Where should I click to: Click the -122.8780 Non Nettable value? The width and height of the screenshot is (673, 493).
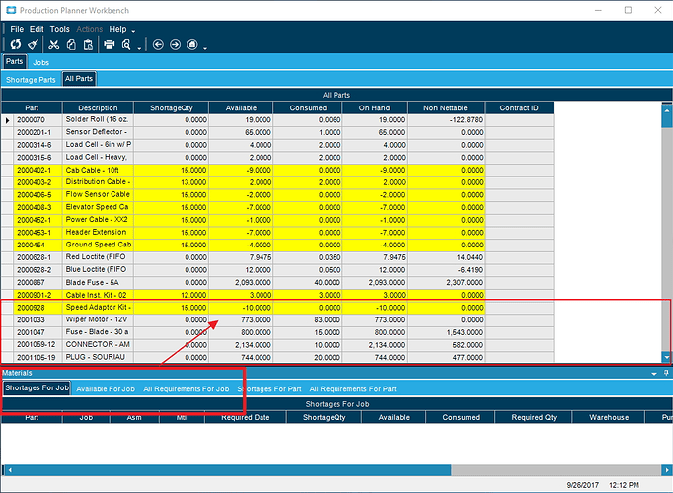tap(445, 120)
